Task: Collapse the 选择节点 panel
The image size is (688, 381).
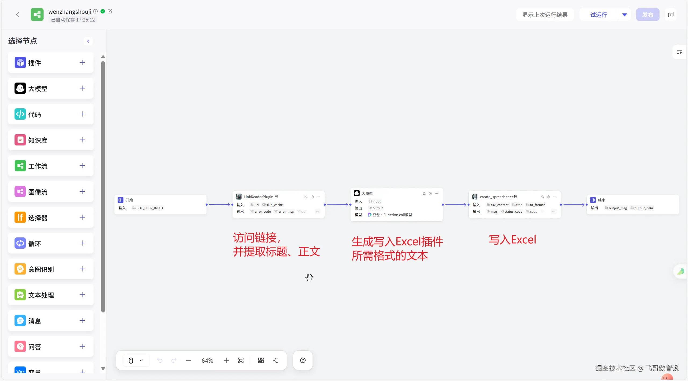Action: click(x=88, y=41)
